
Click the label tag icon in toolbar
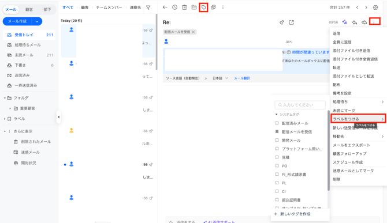(x=204, y=7)
